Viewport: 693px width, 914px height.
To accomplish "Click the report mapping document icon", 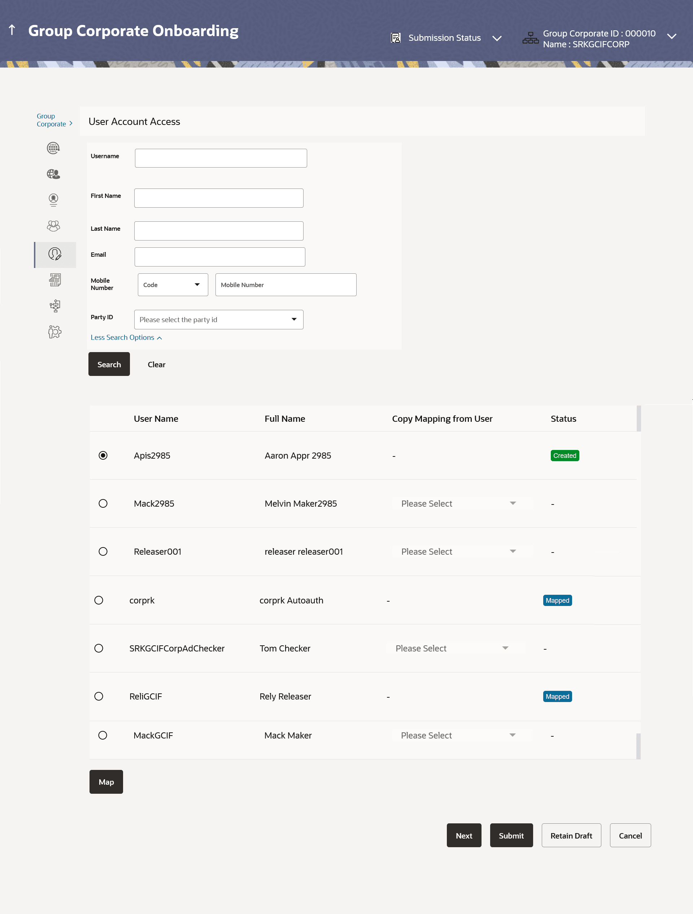I will coord(55,280).
